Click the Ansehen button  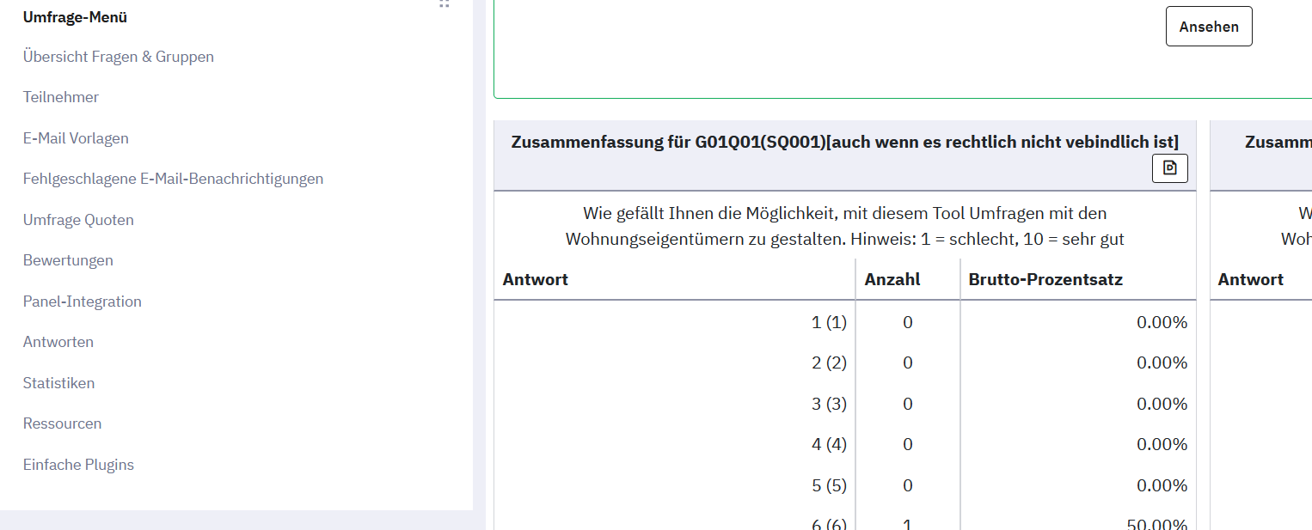point(1209,27)
